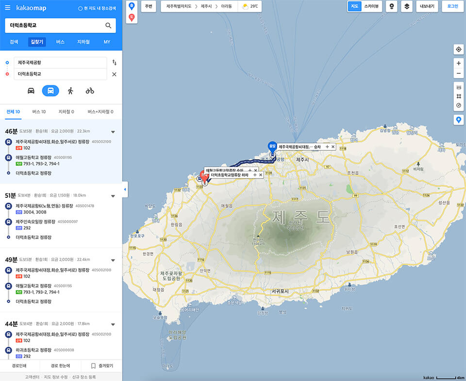
Task: Select the walking route mode icon
Action: click(70, 91)
